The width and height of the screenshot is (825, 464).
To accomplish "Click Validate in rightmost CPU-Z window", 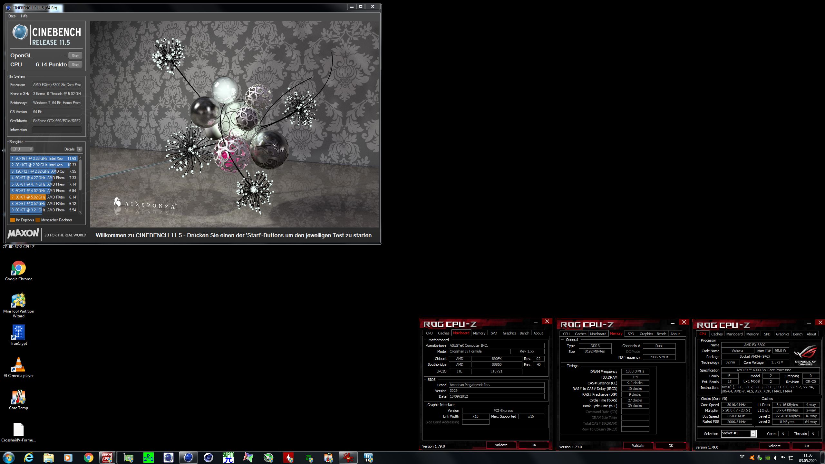I will 774,446.
